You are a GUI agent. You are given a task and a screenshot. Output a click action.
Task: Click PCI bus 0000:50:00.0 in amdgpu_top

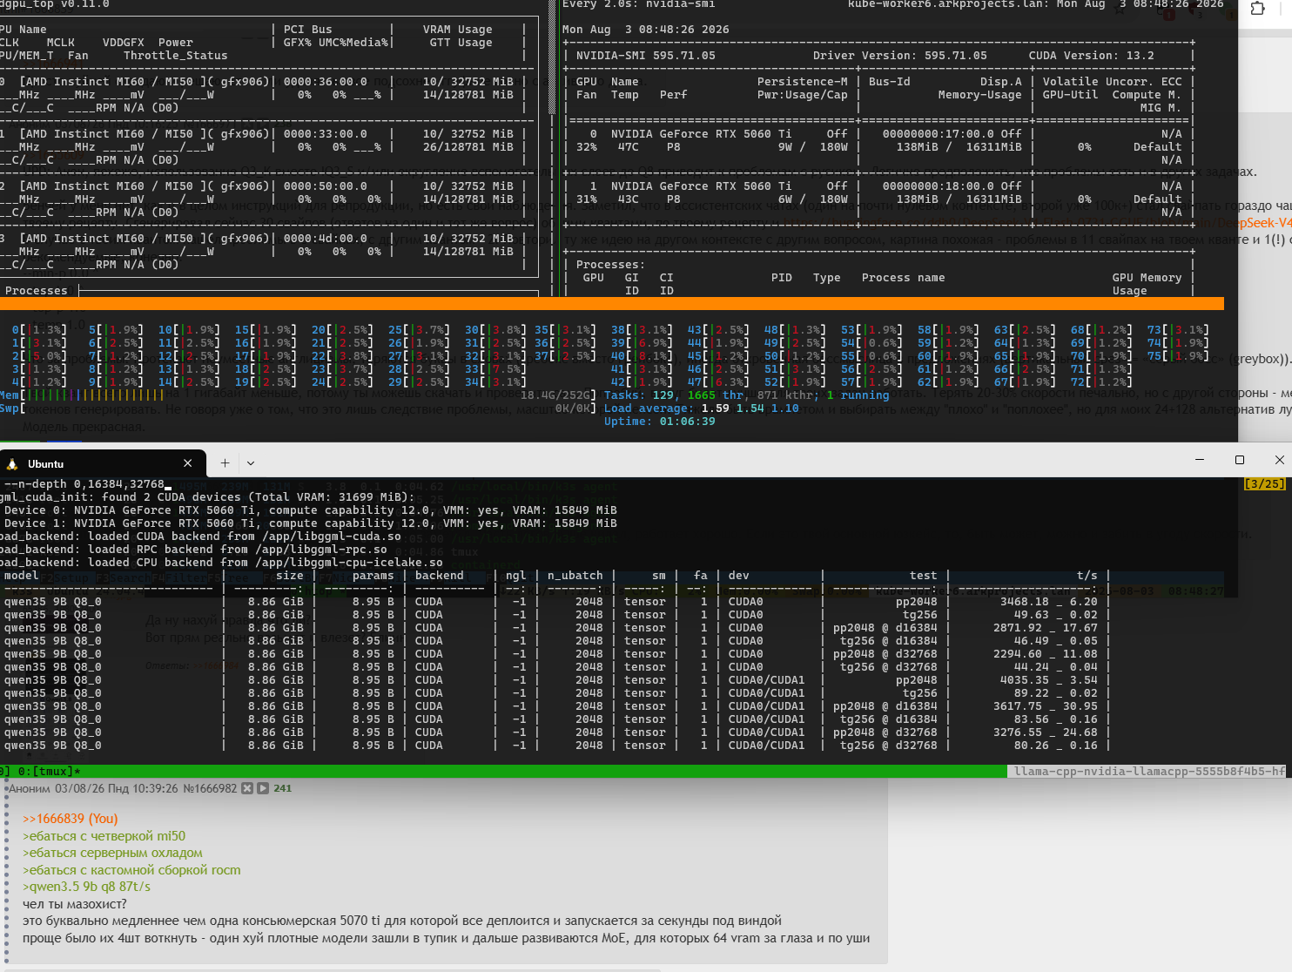tap(325, 186)
